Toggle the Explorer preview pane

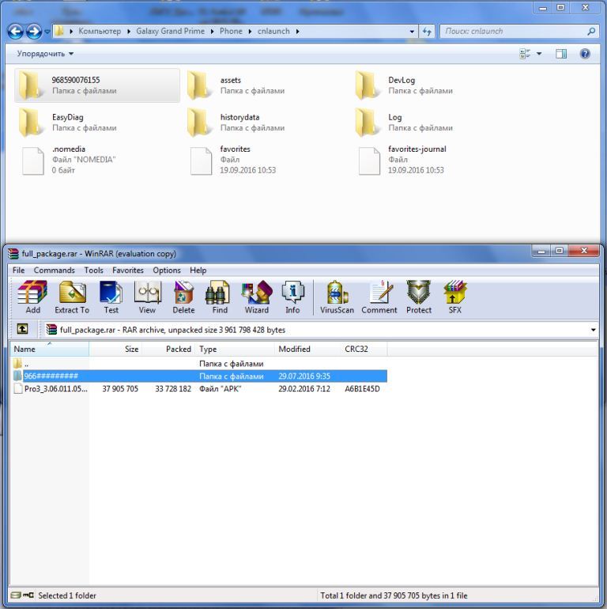(x=561, y=54)
